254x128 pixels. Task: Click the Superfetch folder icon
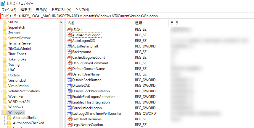[4, 27]
